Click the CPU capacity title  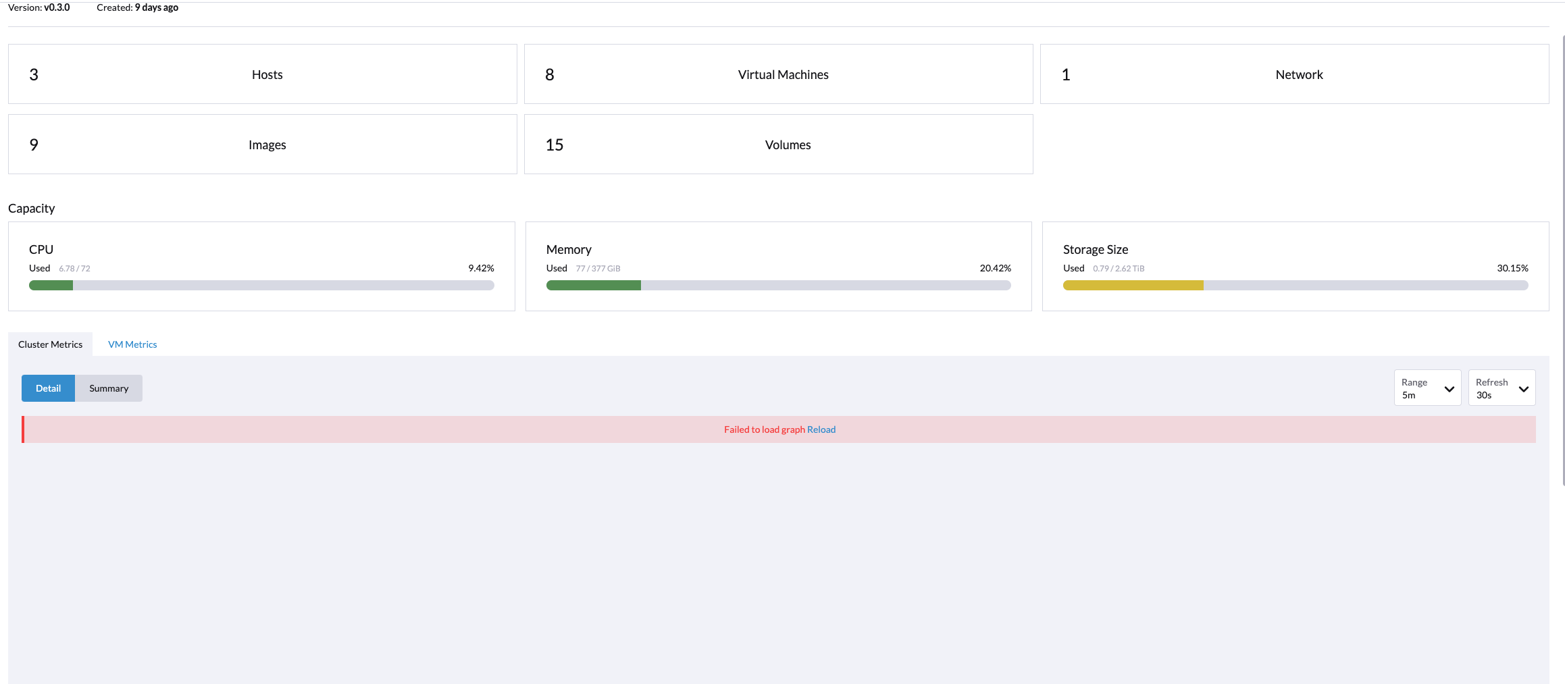(x=41, y=250)
